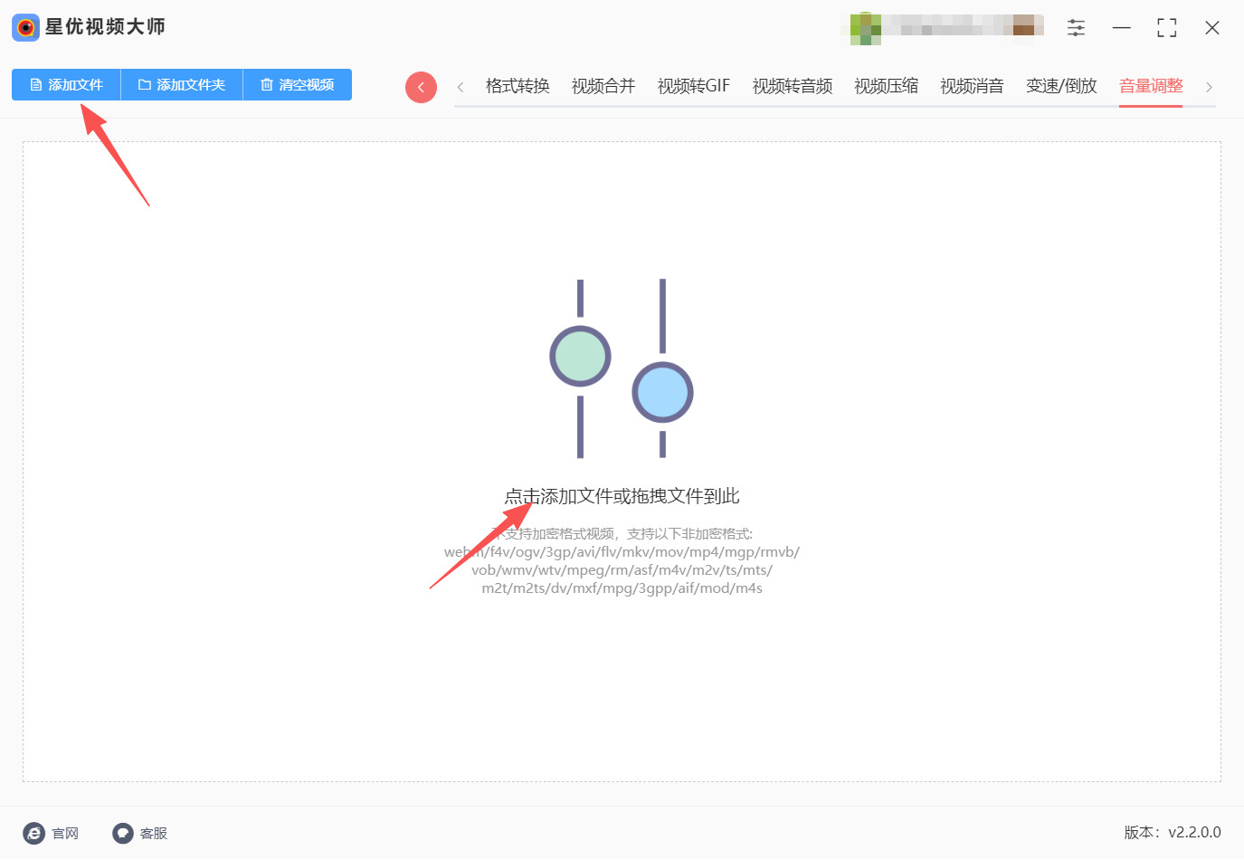
Task: Click the 清空视频 clear videos button
Action: click(x=298, y=85)
